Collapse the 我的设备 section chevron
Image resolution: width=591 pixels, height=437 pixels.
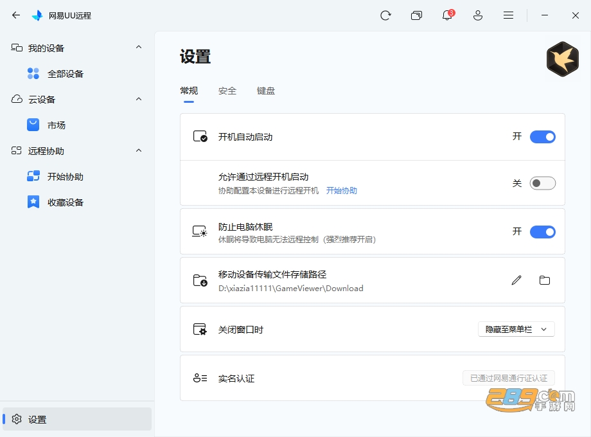[x=139, y=47]
